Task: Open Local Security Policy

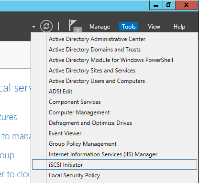Action: [114, 175]
